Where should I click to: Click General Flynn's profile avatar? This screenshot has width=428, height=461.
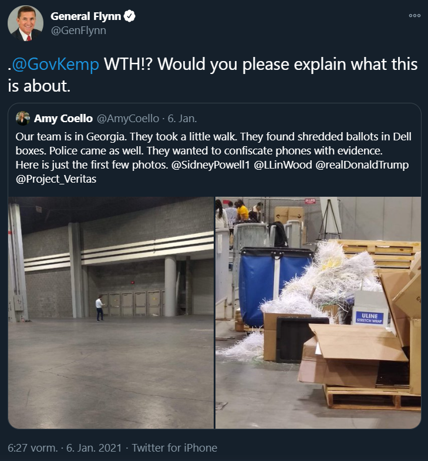[x=25, y=23]
